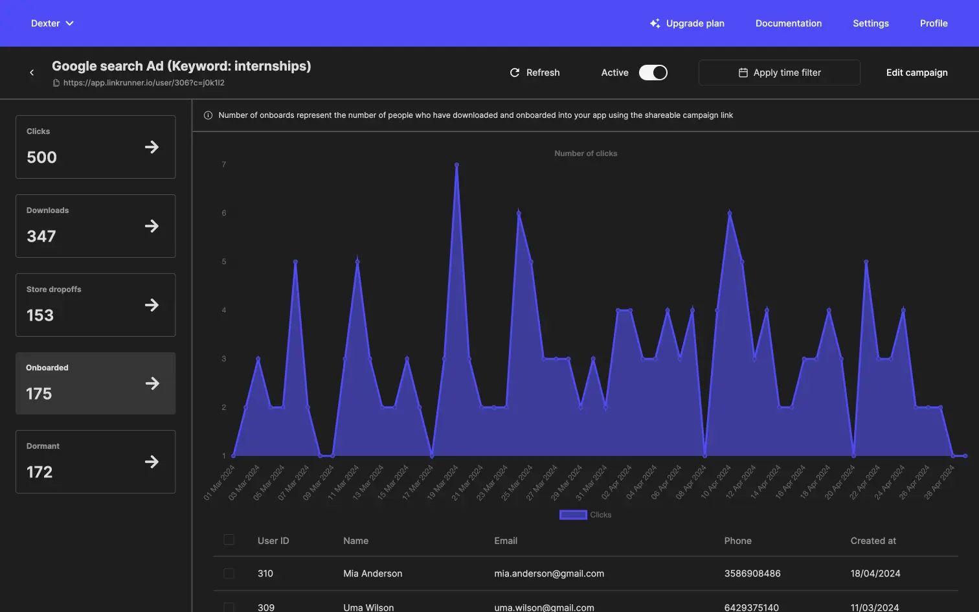Image resolution: width=979 pixels, height=612 pixels.
Task: Select the Onboarded stats card
Action: pos(95,383)
